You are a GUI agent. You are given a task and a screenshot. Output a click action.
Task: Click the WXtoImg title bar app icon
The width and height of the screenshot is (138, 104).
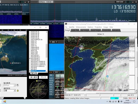pyautogui.click(x=66, y=24)
